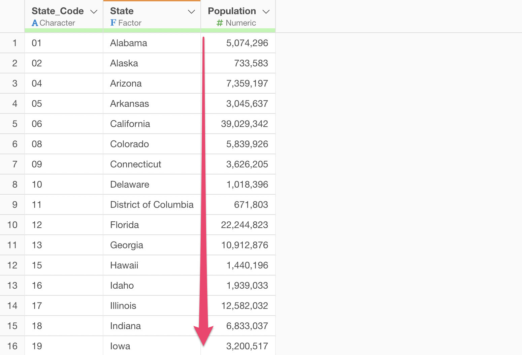Select row number 1
The height and width of the screenshot is (355, 522).
tap(14, 43)
